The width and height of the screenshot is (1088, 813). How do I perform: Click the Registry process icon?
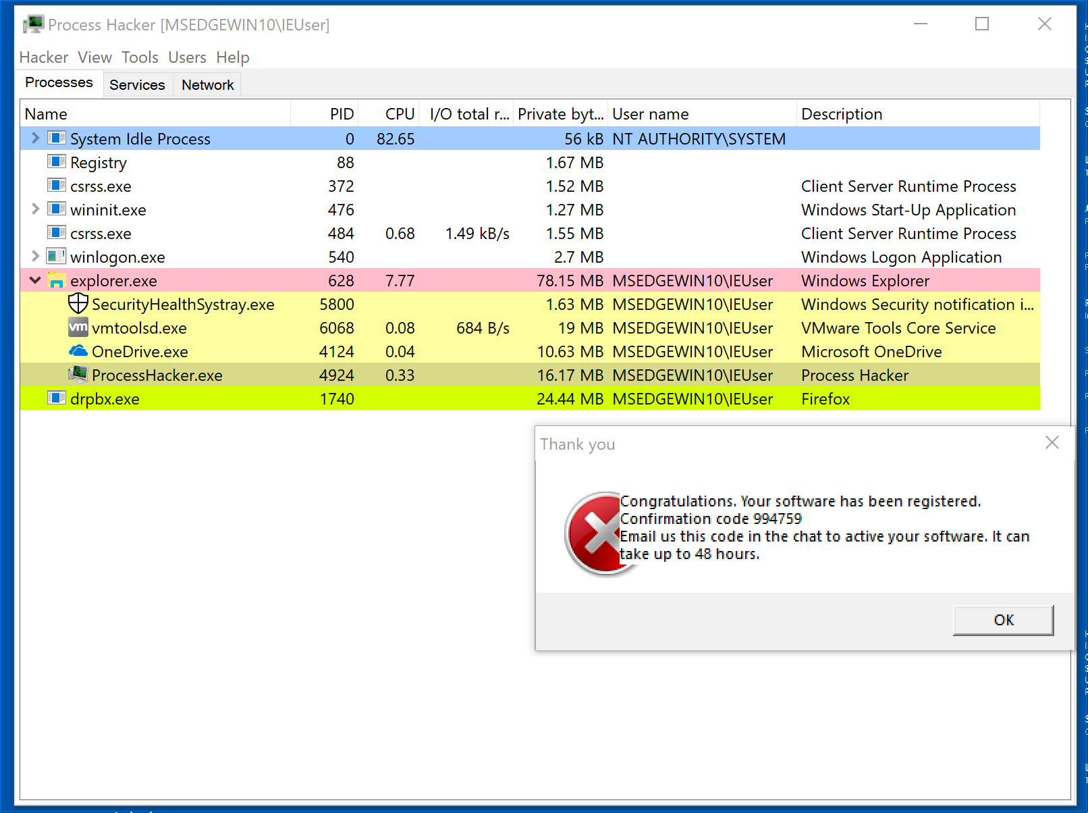pos(57,162)
